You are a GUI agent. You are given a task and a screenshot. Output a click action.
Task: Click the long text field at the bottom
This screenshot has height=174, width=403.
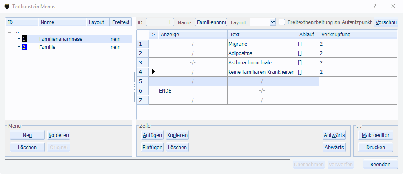(148, 164)
